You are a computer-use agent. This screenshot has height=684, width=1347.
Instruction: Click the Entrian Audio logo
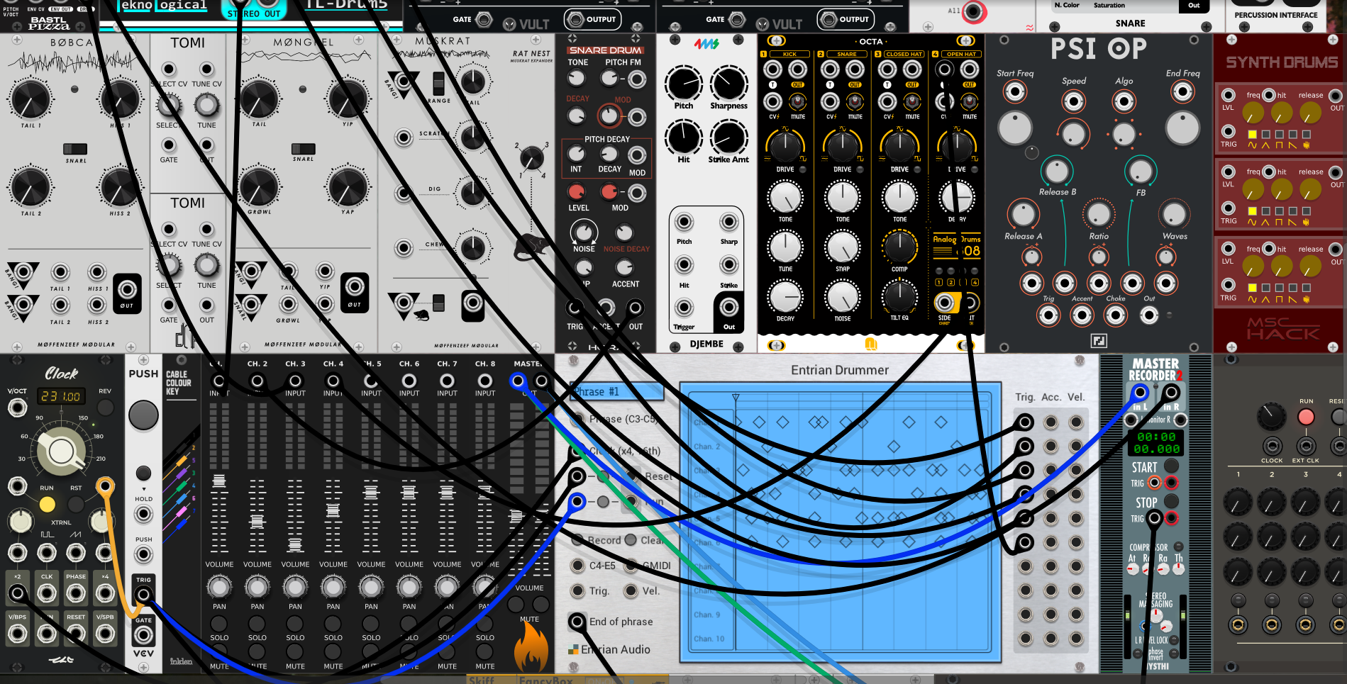tap(574, 649)
